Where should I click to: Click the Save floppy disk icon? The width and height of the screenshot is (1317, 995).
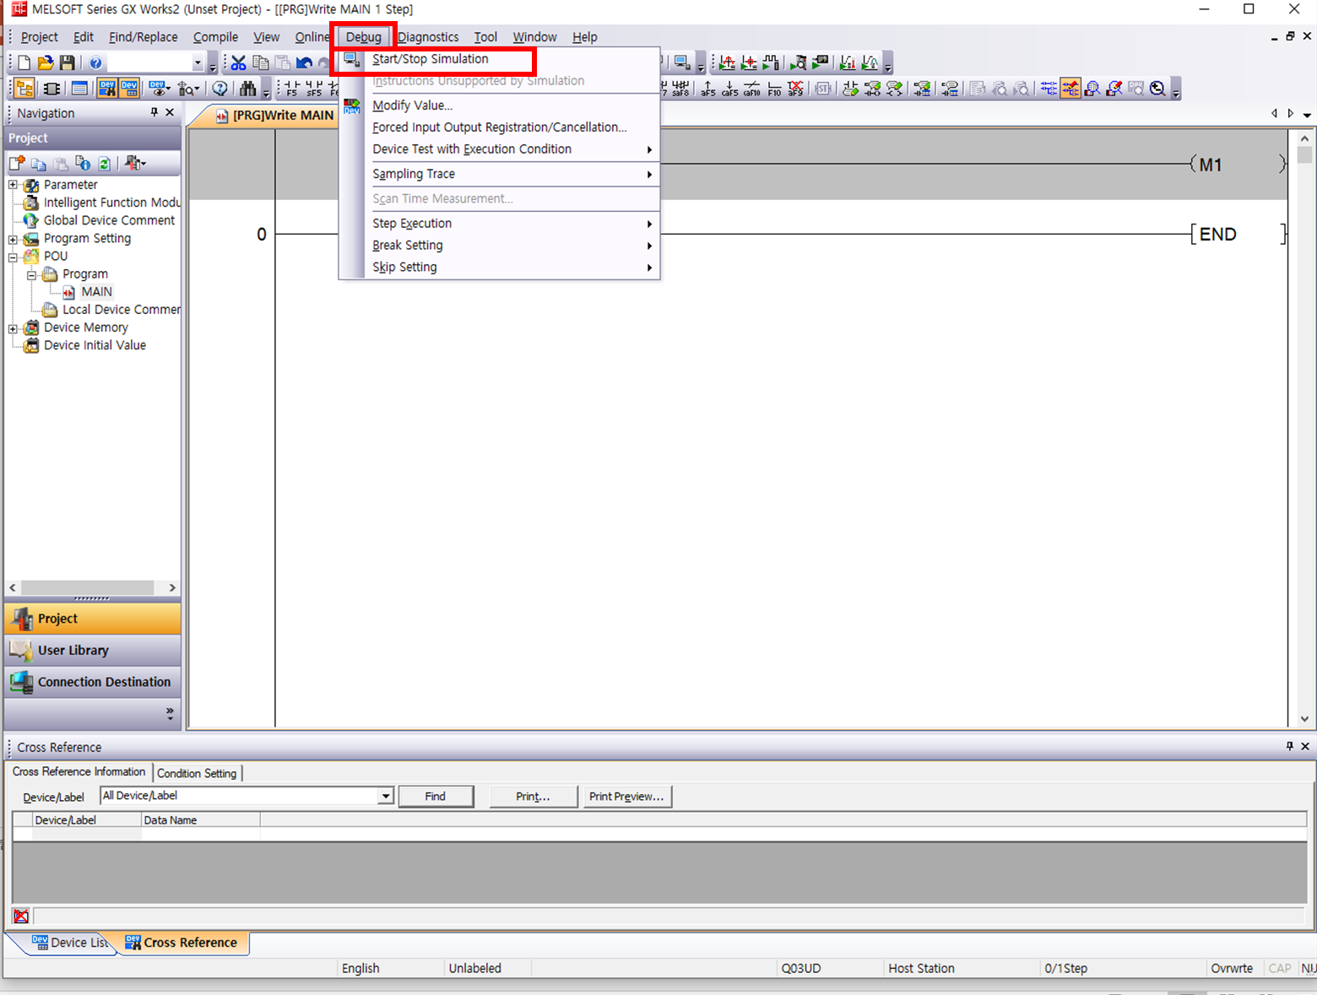68,63
